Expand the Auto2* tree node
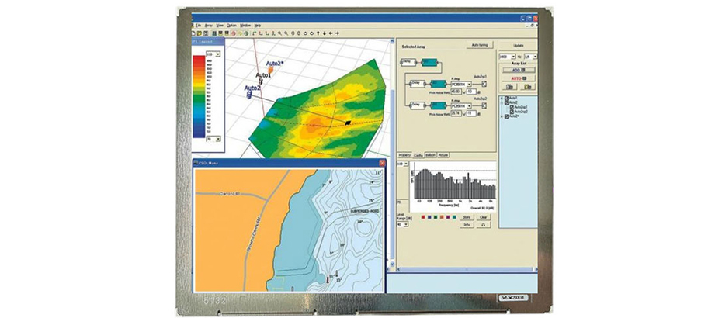The width and height of the screenshot is (722, 318). 502,116
